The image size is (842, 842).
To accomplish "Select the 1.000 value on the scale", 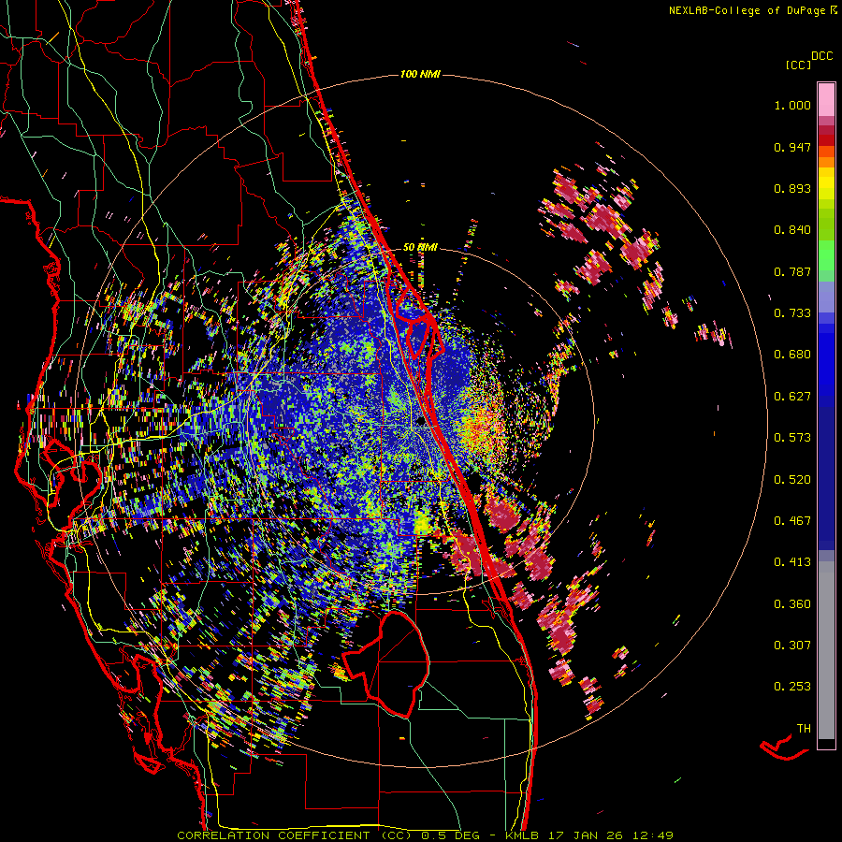I will click(x=792, y=105).
